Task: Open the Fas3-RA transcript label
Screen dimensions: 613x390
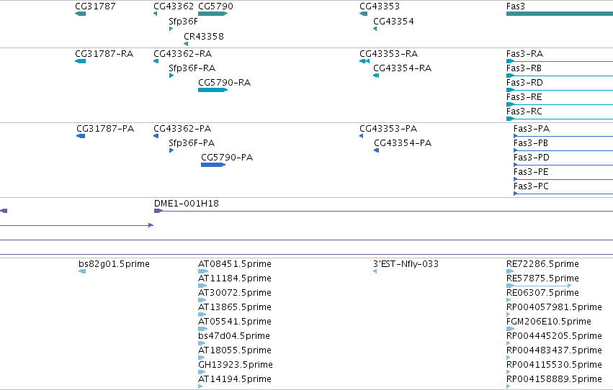Action: point(524,53)
